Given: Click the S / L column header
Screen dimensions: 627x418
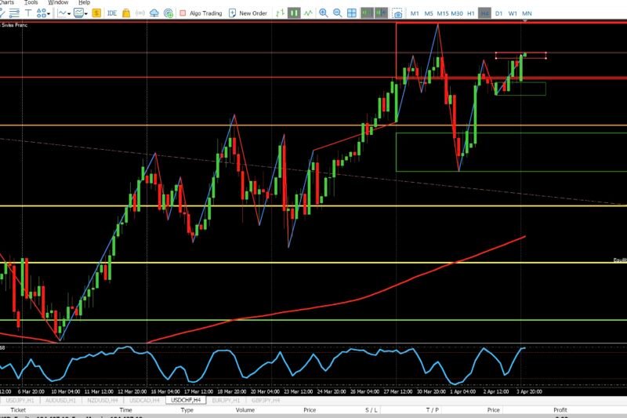Looking at the screenshot, I should 371,409.
